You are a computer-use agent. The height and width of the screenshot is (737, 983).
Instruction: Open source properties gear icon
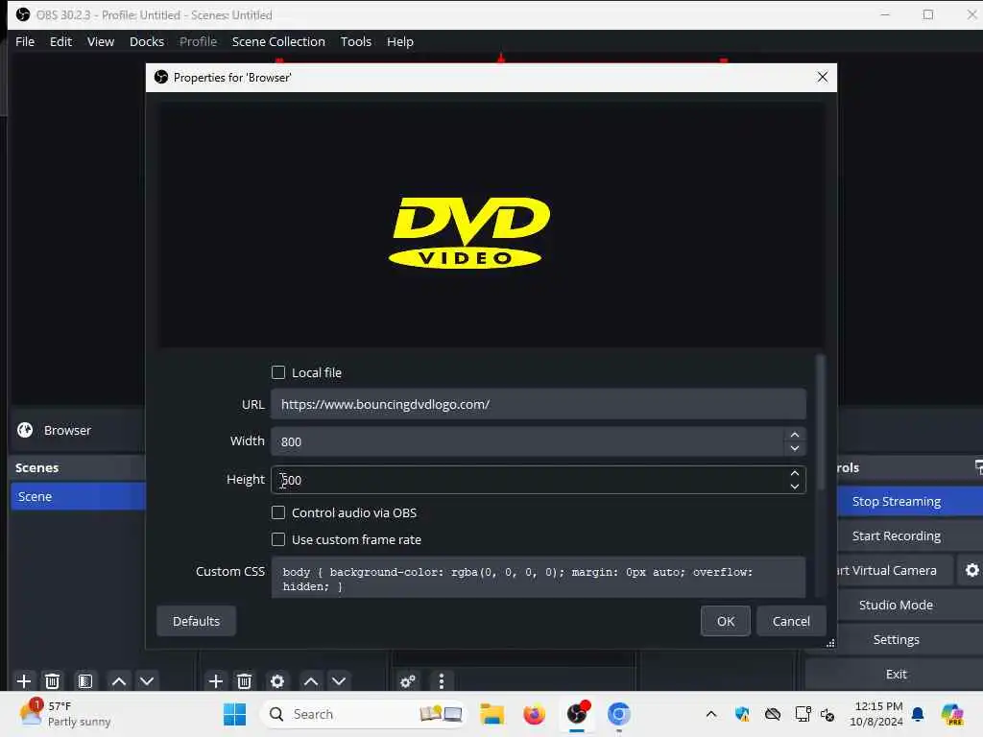277,681
